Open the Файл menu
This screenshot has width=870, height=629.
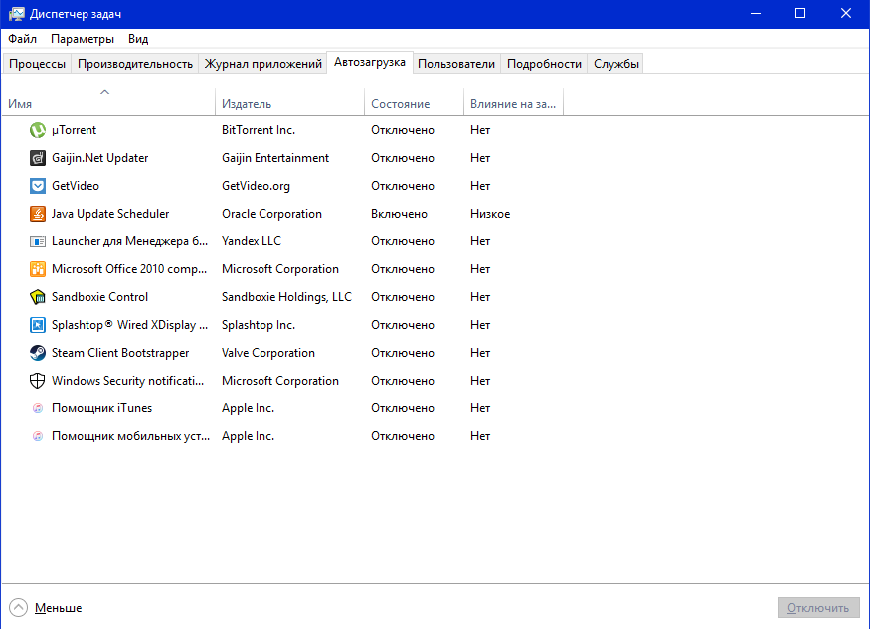[22, 39]
